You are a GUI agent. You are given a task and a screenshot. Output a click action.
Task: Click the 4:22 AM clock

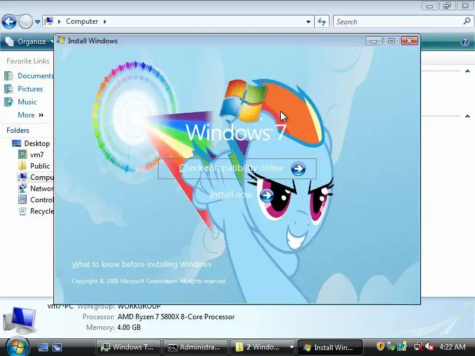tap(452, 347)
